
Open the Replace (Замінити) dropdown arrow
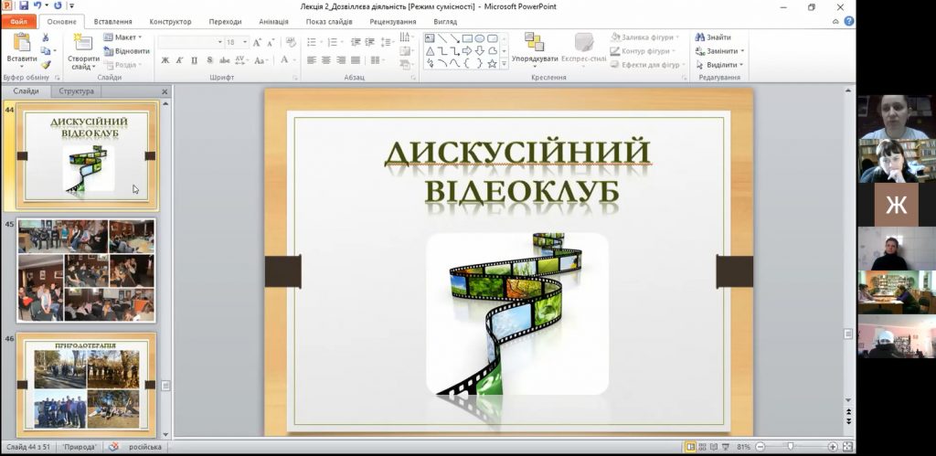tap(742, 51)
